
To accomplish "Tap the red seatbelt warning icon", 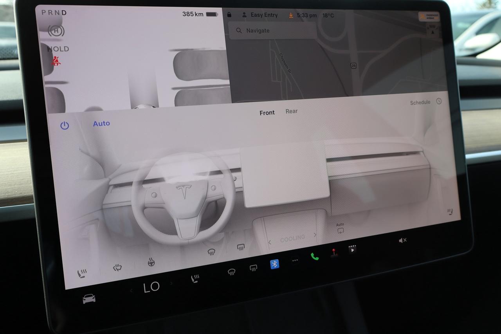I will [x=56, y=61].
